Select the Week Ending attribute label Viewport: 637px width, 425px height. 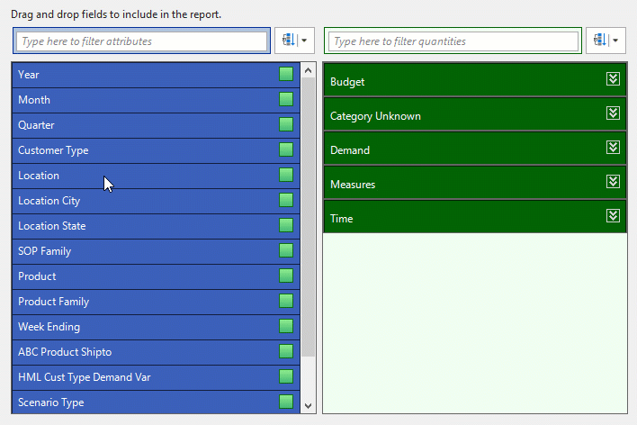[49, 327]
